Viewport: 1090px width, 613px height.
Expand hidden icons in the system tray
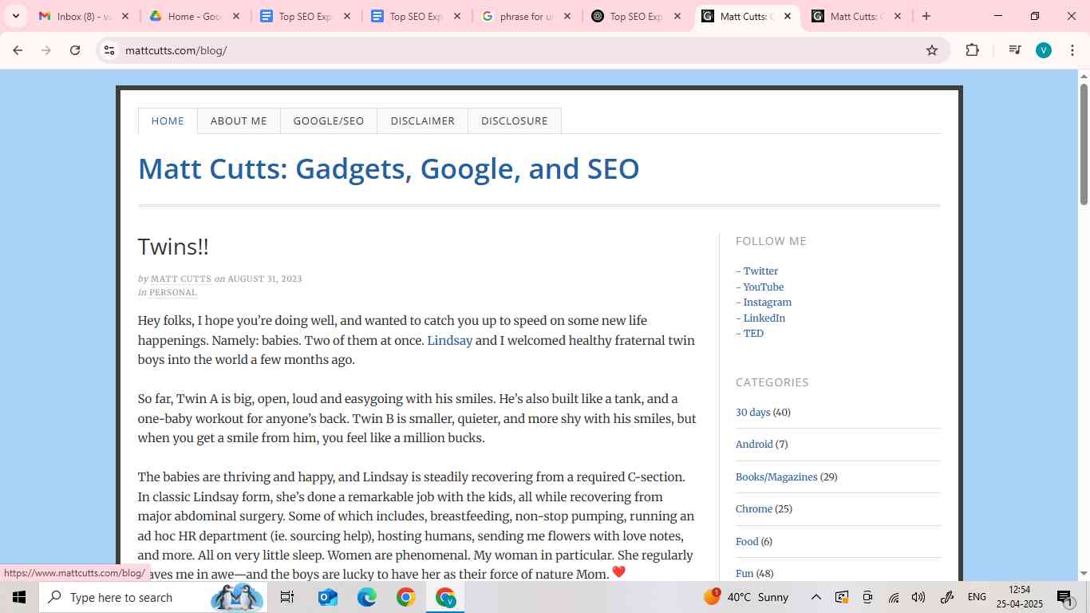[816, 597]
